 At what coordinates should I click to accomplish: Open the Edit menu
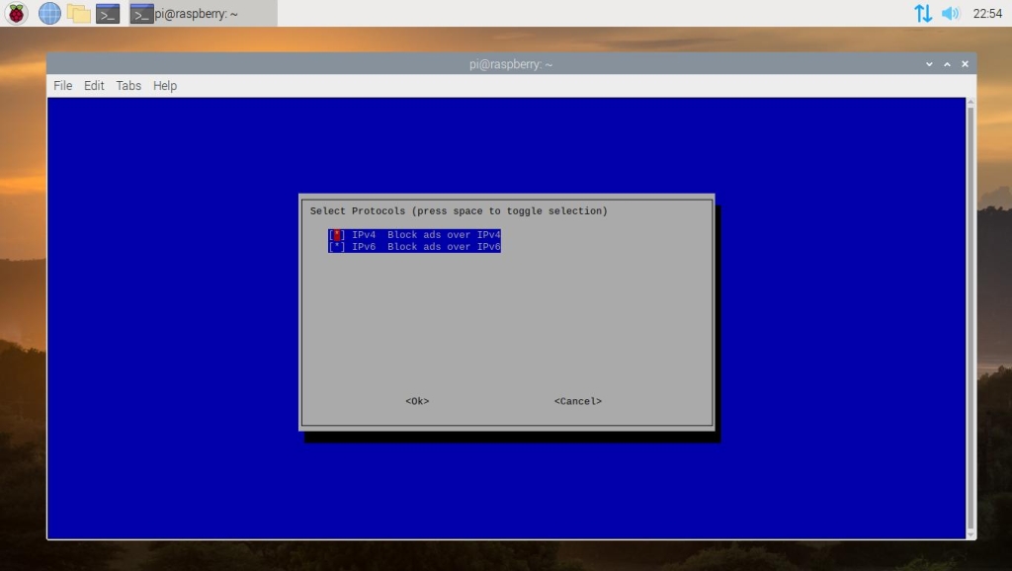[94, 86]
